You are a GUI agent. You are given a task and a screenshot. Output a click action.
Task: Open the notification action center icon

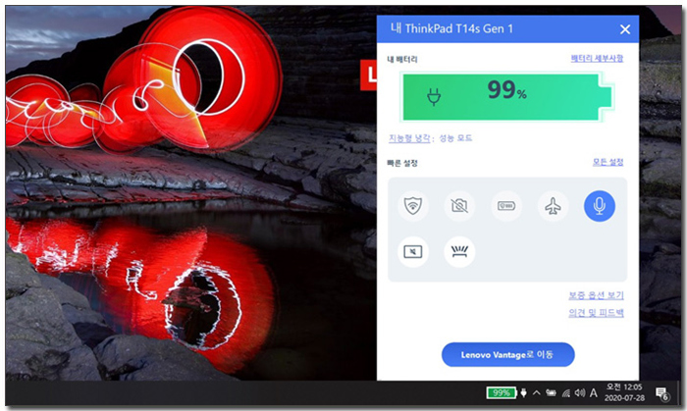click(x=661, y=393)
